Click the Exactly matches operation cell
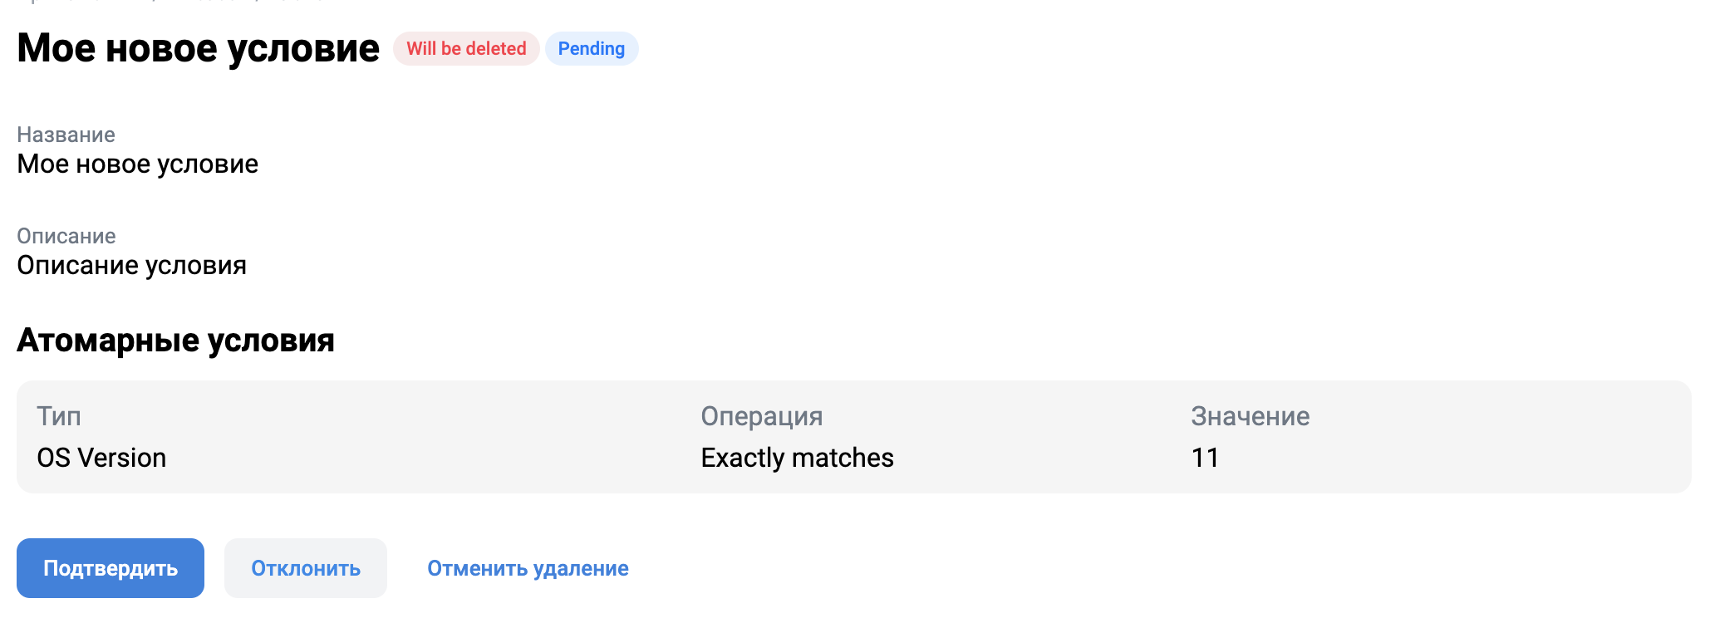This screenshot has width=1710, height=618. click(x=798, y=458)
